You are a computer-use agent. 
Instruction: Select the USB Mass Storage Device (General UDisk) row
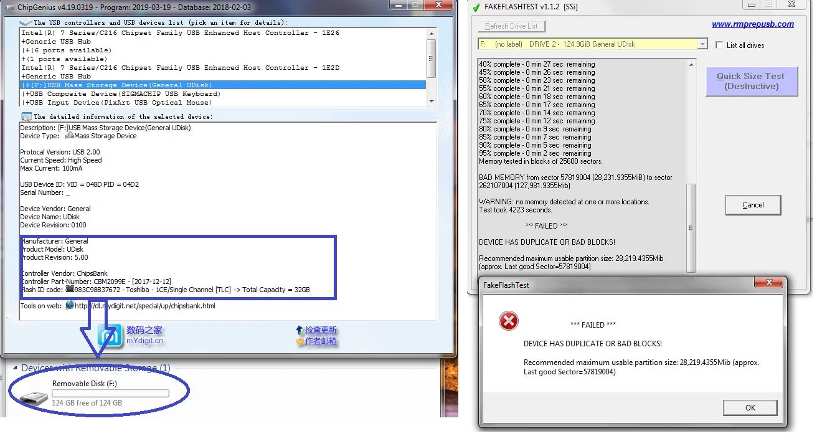(224, 85)
